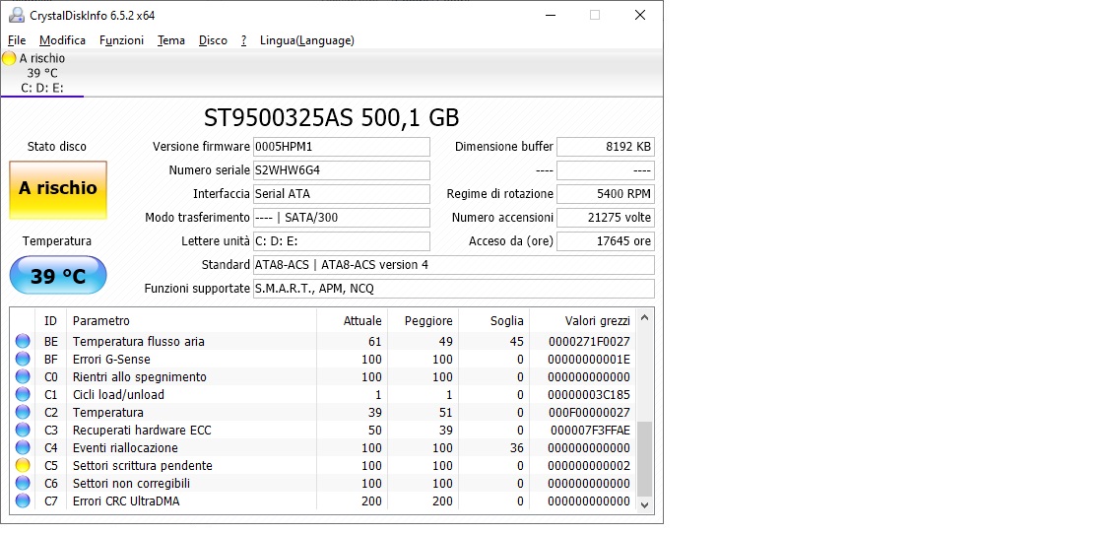Click the serial number field S2WHW6G4
1110x534 pixels.
(x=341, y=170)
